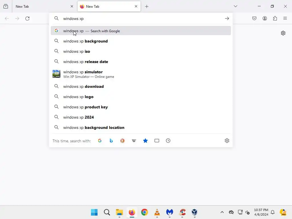Click the go arrow in address bar

(x=227, y=19)
